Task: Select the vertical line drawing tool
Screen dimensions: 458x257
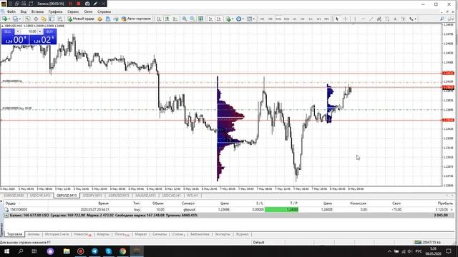Action: click(x=355, y=19)
